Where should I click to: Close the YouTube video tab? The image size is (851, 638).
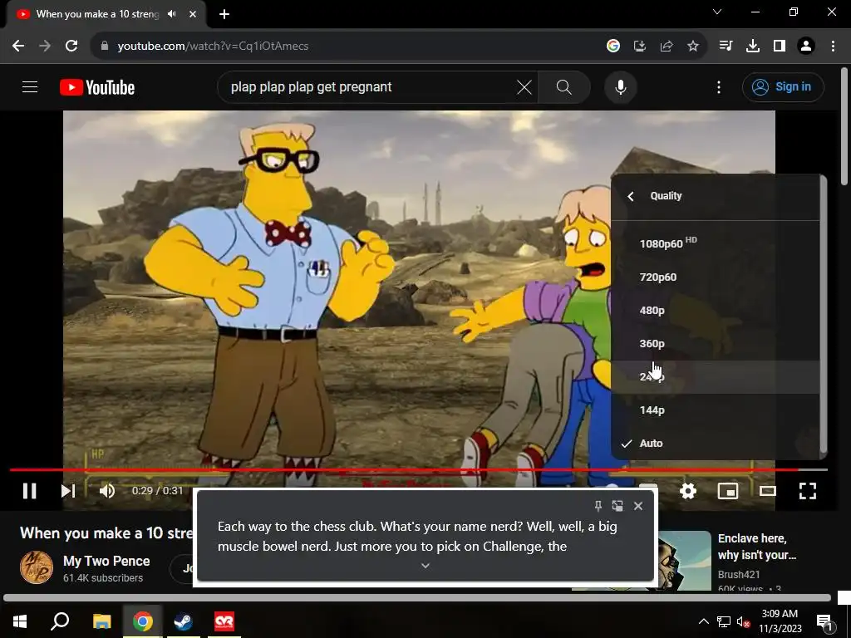[x=193, y=14]
